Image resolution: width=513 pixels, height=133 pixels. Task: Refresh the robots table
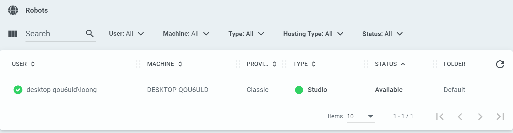coord(500,64)
